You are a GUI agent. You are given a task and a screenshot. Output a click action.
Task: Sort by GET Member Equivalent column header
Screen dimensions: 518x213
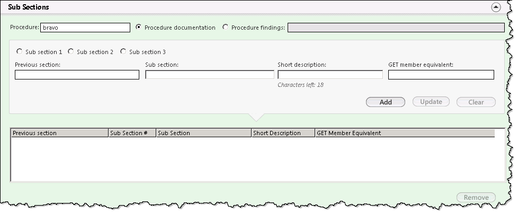click(x=405, y=133)
